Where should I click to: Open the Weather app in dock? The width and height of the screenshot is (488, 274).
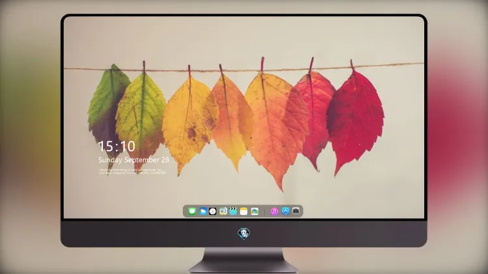coord(203,211)
